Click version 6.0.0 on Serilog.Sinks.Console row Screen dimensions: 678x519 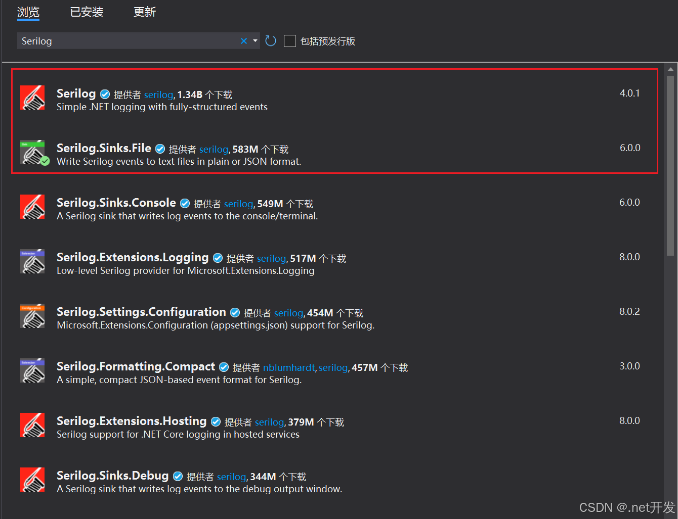[x=629, y=202]
